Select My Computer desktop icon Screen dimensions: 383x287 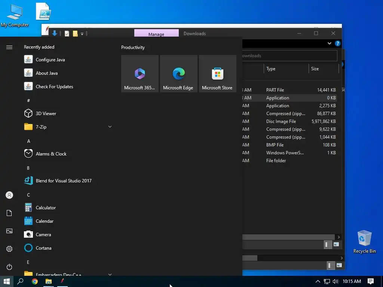[x=15, y=15]
